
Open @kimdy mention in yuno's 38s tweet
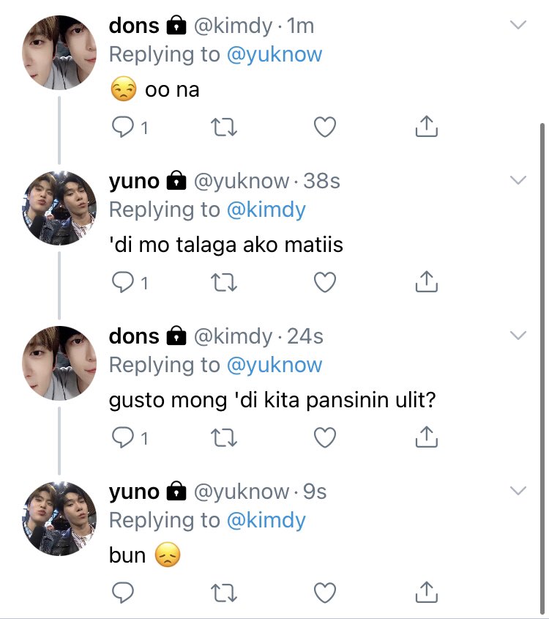[266, 210]
